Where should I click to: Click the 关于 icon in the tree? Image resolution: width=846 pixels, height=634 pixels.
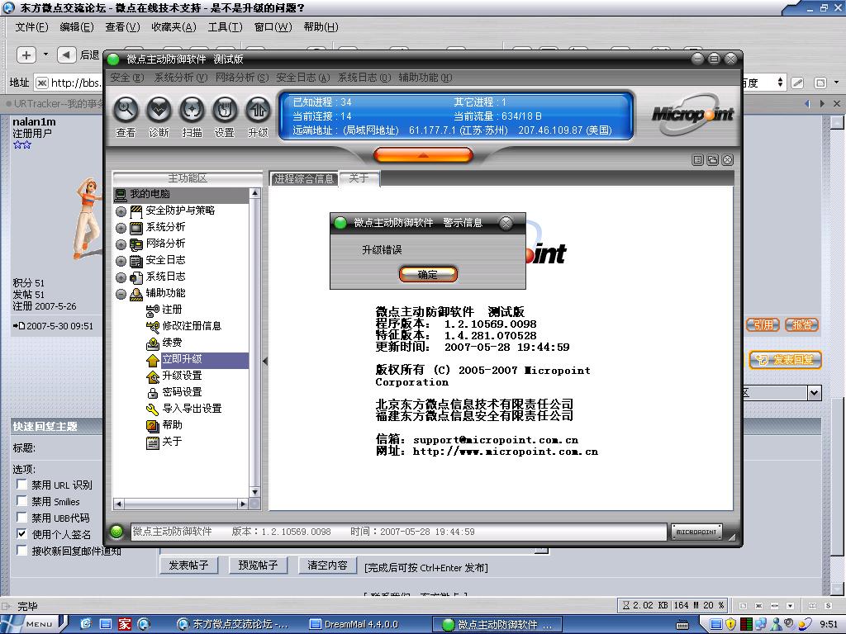click(153, 442)
